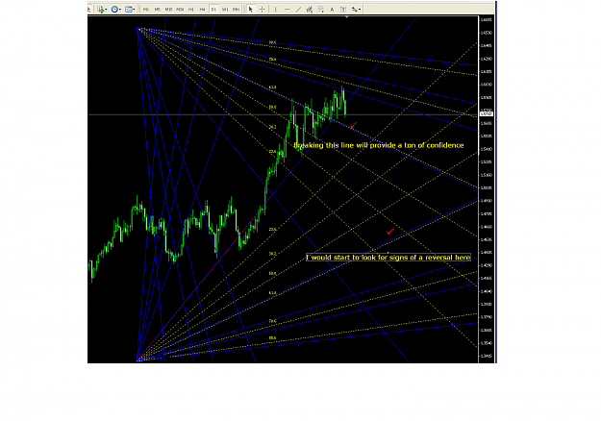Open the chart templates icon

(129, 10)
